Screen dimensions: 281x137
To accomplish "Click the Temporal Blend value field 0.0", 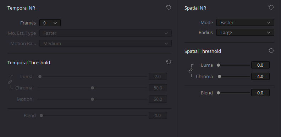I will point(158,115).
